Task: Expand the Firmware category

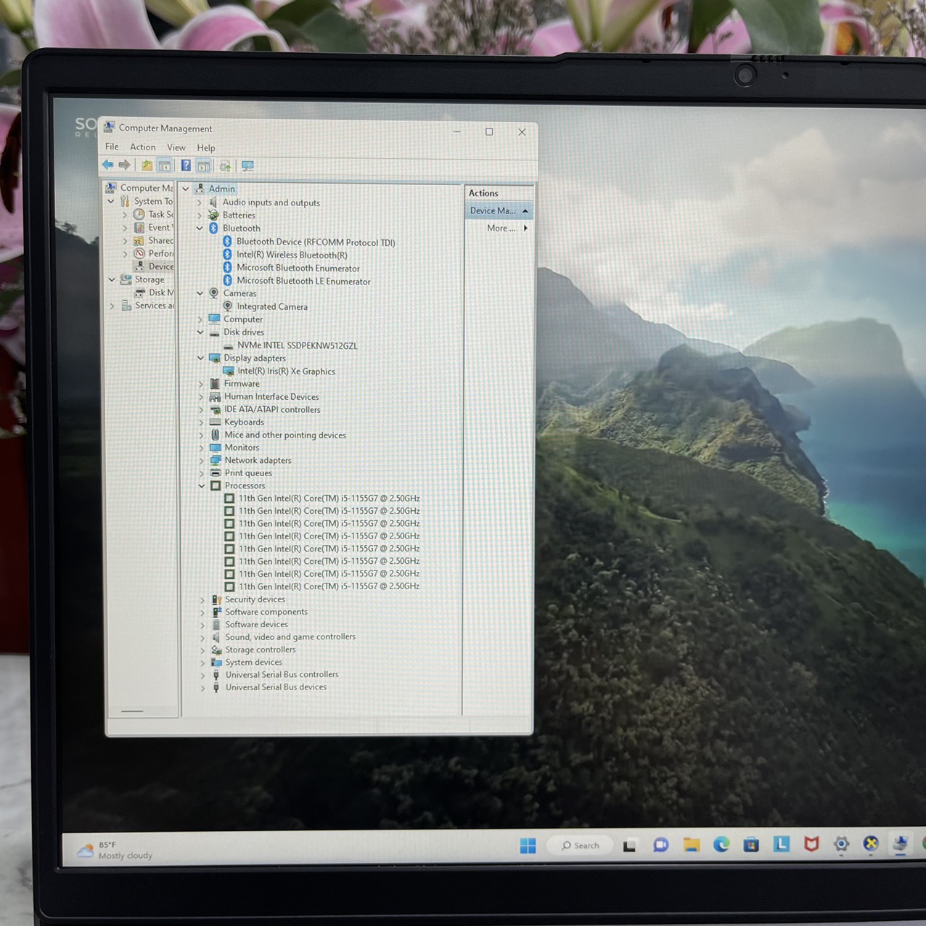Action: pos(201,384)
